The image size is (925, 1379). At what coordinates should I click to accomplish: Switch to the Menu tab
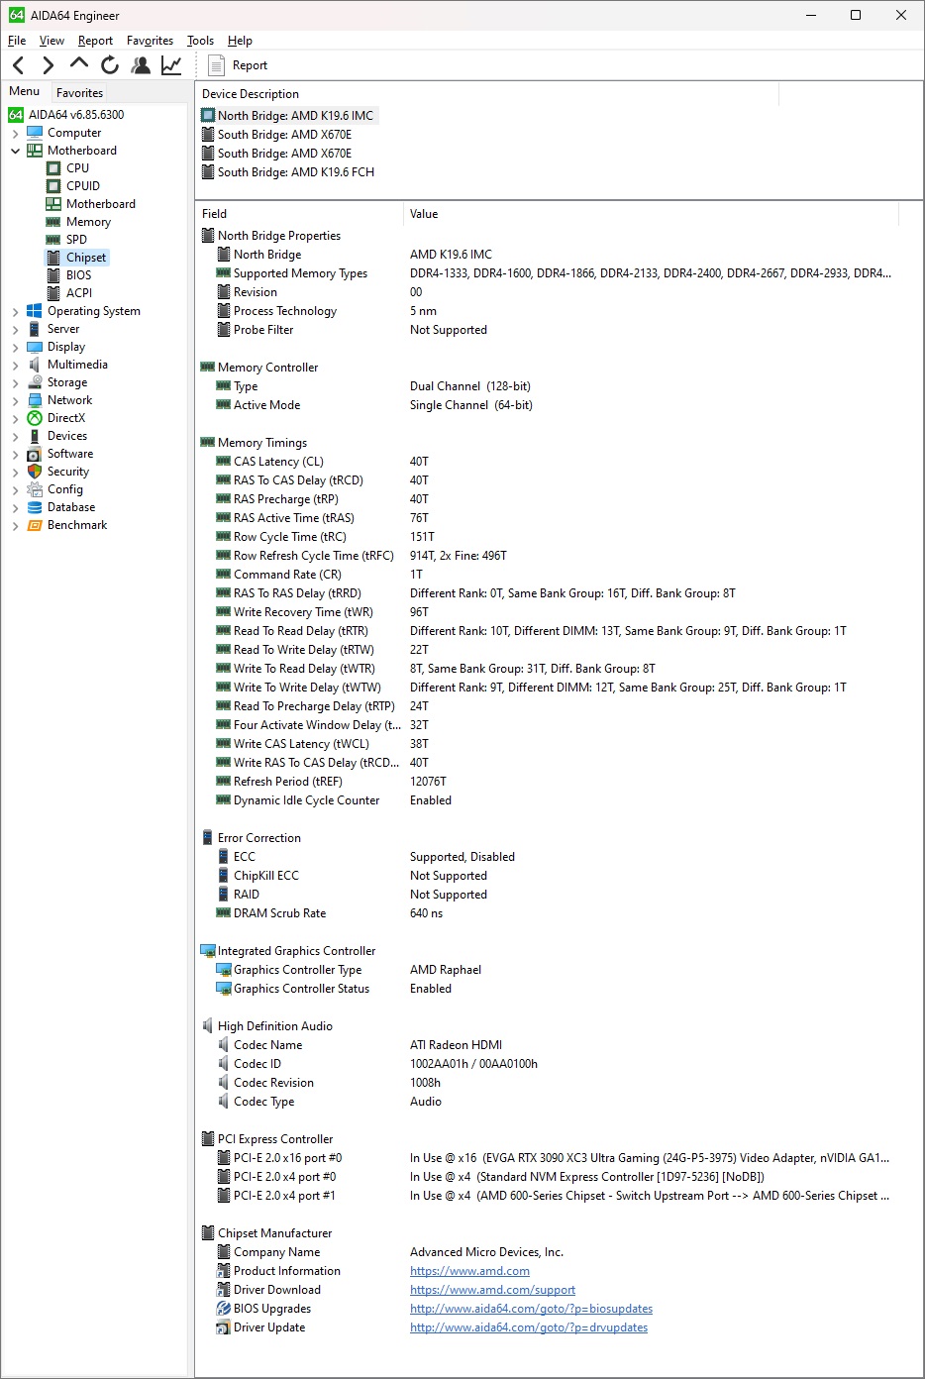[x=25, y=91]
